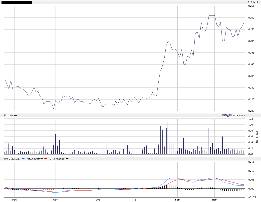Click the 0.8 volume axis label
The image size is (261, 202).
pos(251,131)
